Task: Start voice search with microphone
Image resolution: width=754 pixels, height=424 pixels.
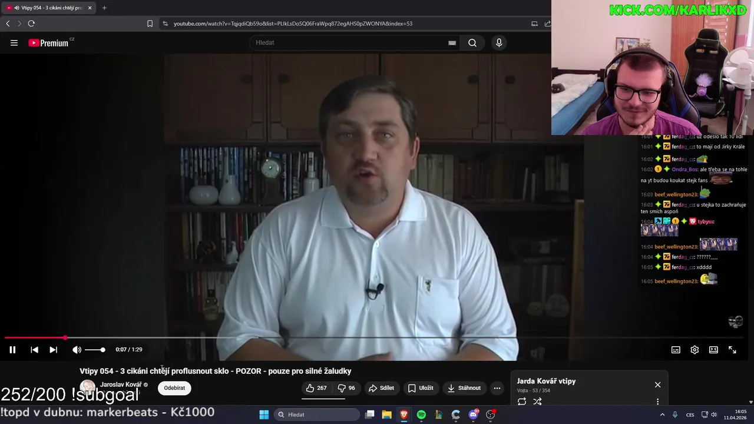Action: [499, 42]
